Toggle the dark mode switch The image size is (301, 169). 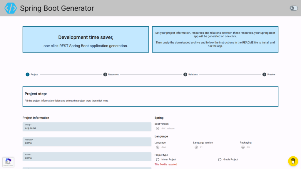click(294, 8)
